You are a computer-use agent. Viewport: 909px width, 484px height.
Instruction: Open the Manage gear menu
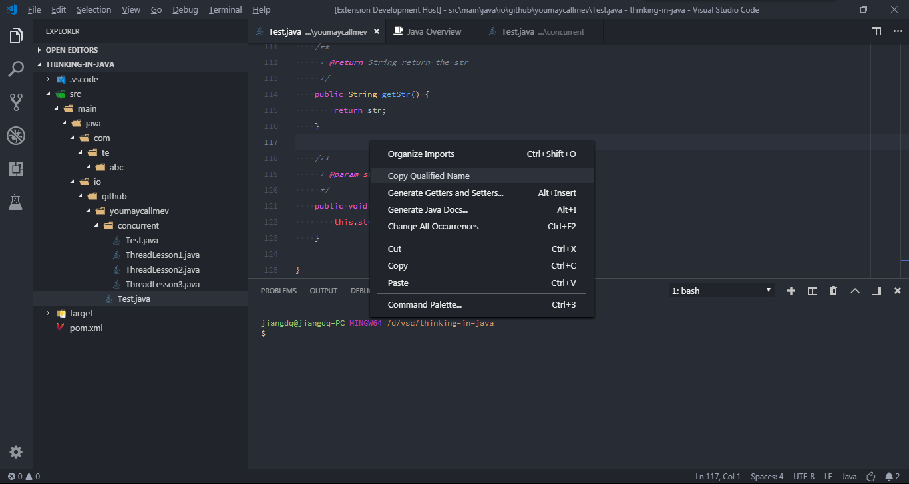click(x=16, y=452)
